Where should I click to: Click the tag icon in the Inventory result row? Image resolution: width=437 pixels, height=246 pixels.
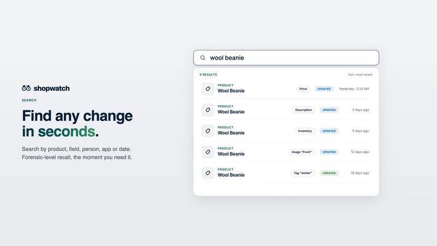[208, 131]
